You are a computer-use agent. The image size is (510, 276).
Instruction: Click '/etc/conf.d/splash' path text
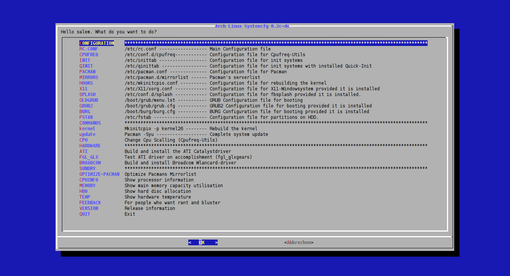pyautogui.click(x=148, y=95)
